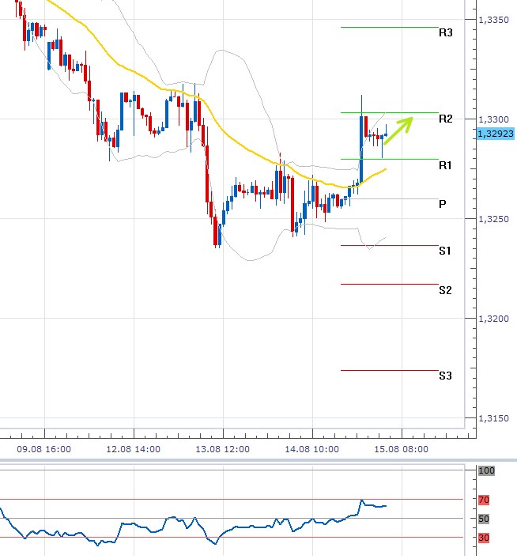Click the P pivot point label
The width and height of the screenshot is (517, 559).
pyautogui.click(x=442, y=204)
